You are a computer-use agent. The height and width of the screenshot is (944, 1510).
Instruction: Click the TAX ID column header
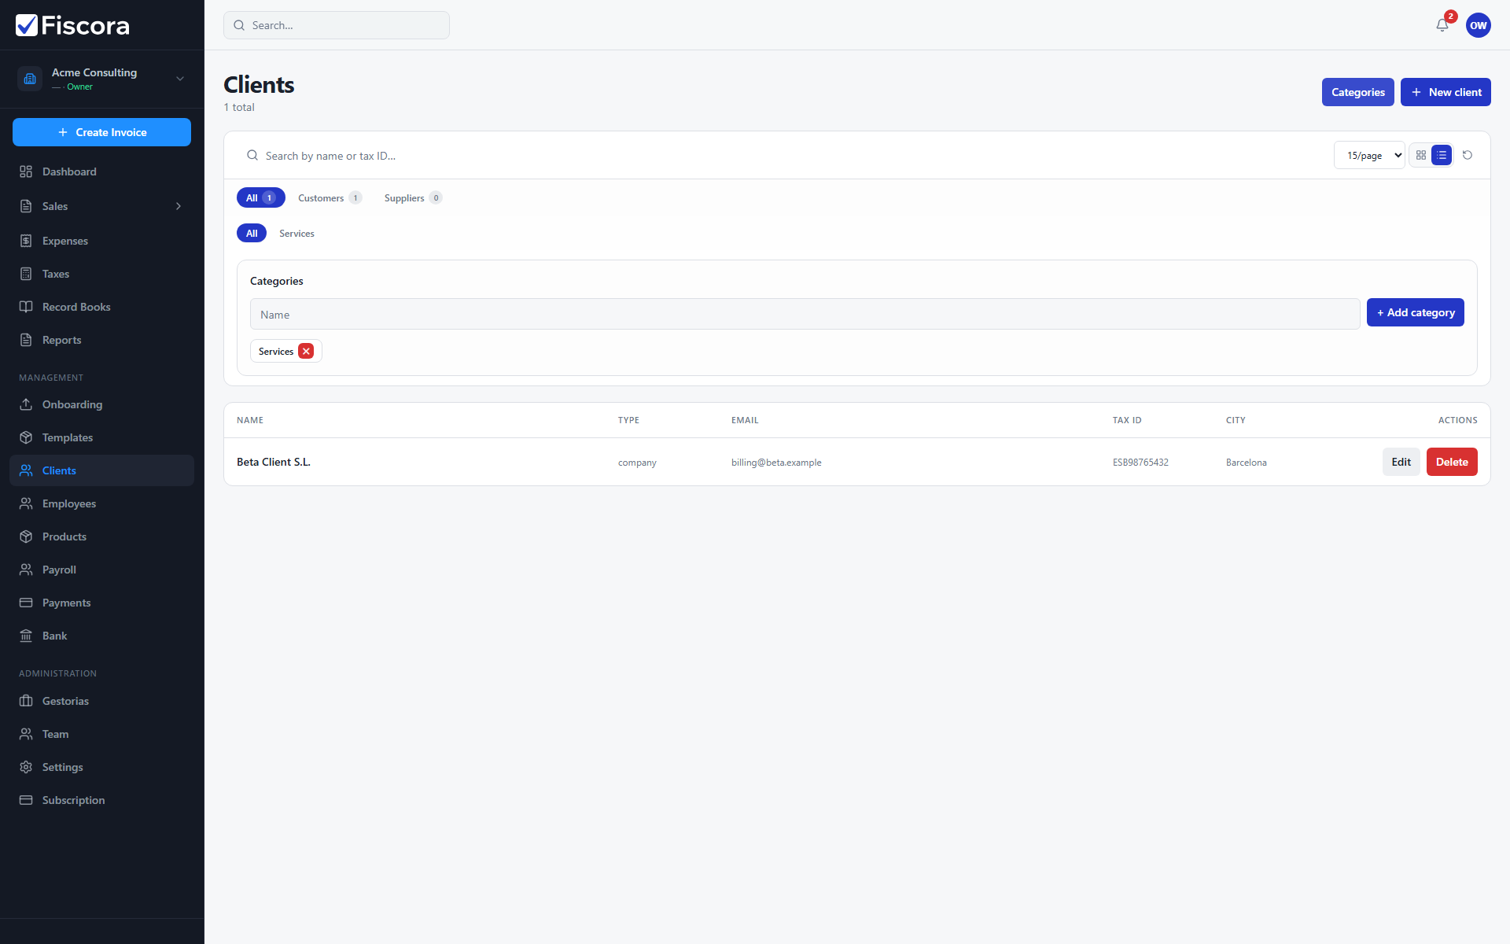click(1126, 420)
